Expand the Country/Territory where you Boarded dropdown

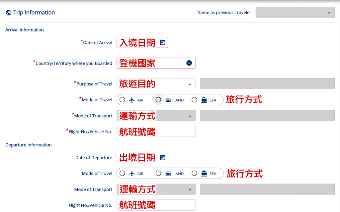[x=156, y=63]
